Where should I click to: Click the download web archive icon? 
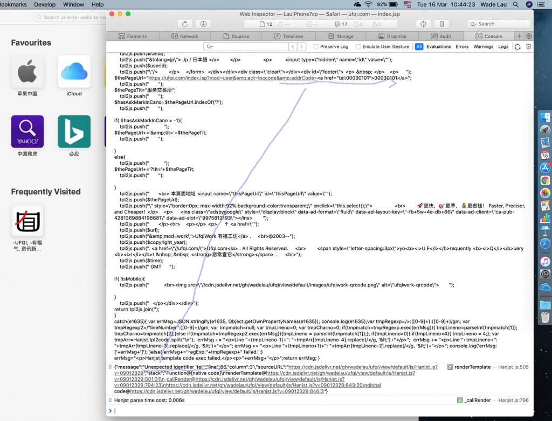[203, 24]
